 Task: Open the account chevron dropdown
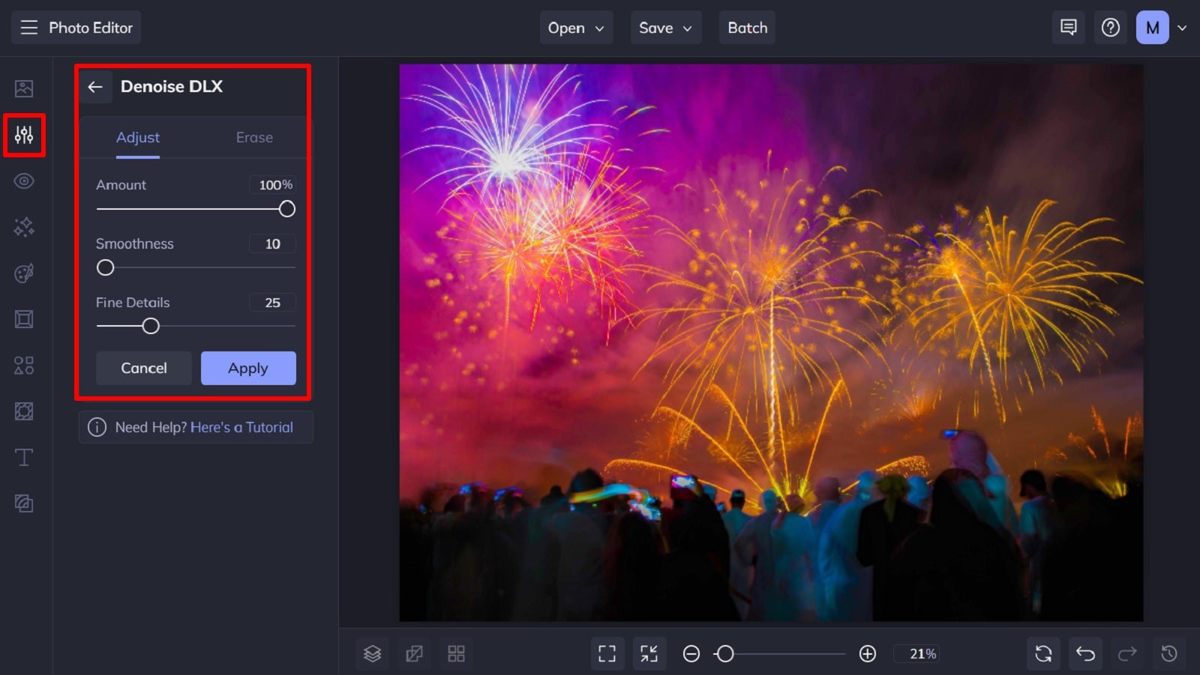point(1183,27)
